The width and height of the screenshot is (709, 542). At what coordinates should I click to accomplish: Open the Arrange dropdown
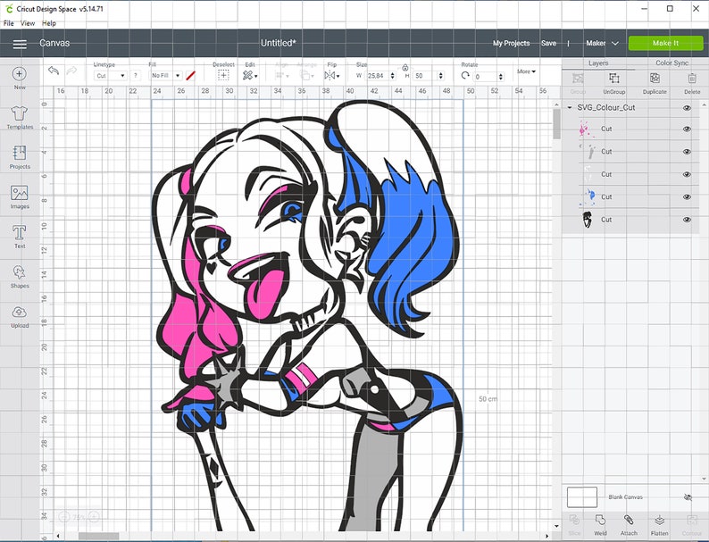click(307, 76)
